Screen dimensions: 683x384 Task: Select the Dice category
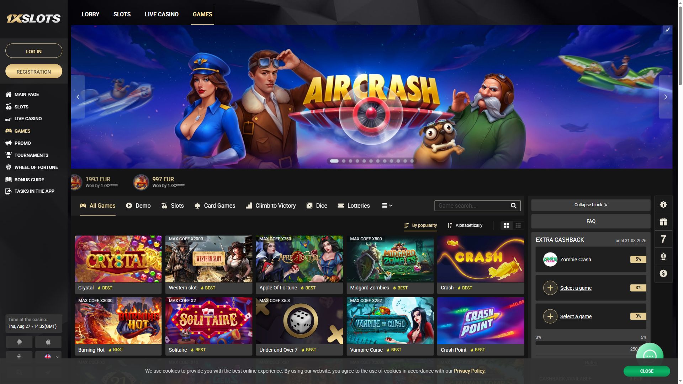click(x=317, y=206)
